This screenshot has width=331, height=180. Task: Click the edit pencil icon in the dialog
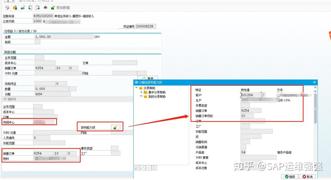142,167
